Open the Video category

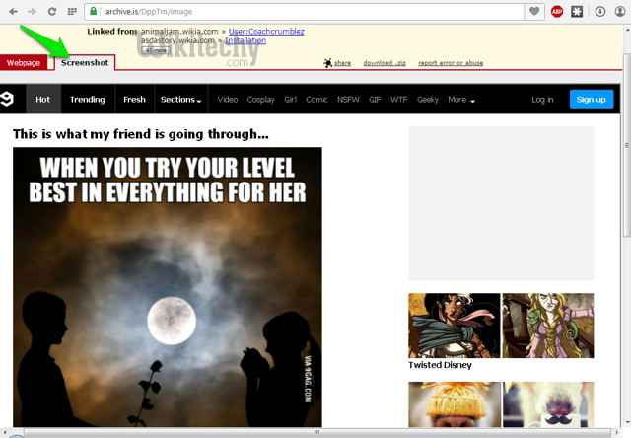tap(228, 100)
